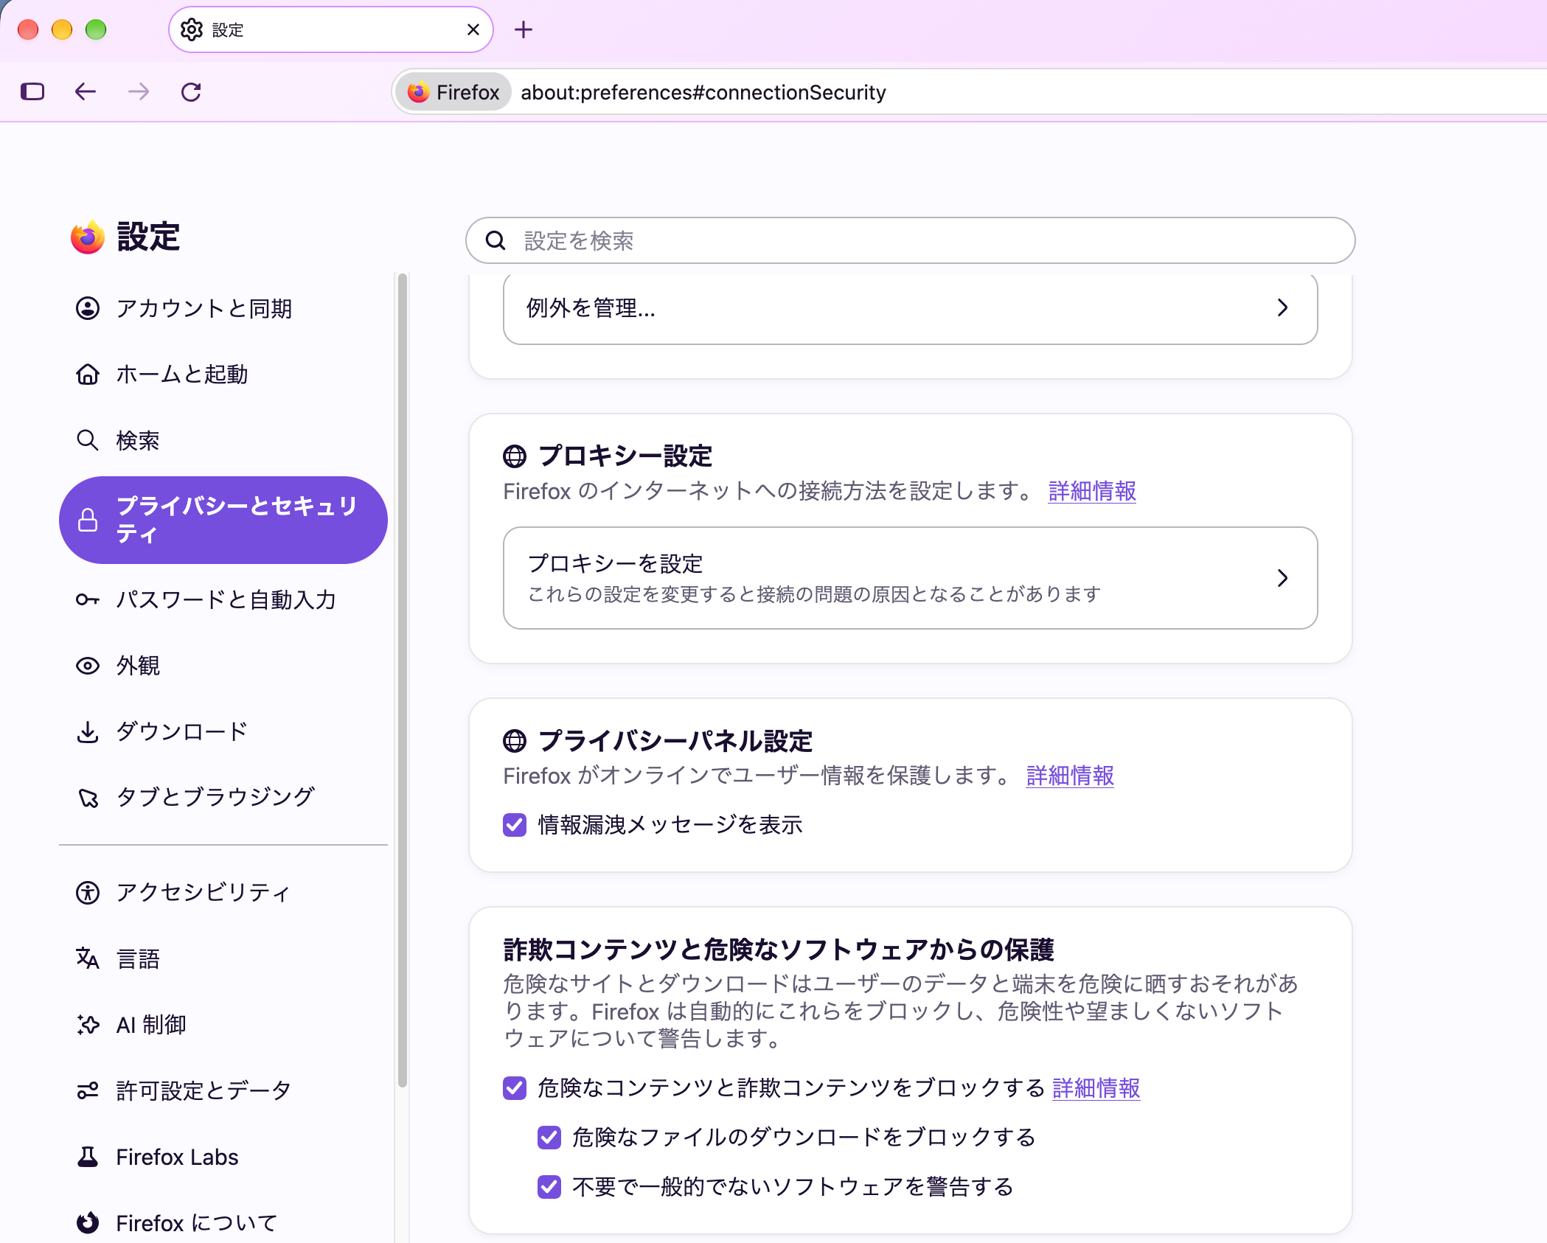The height and width of the screenshot is (1243, 1547).
Task: Click the globe icon beside プライバシーパネル設定
Action: (515, 741)
